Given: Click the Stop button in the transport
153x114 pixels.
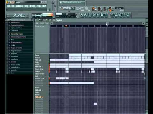Looking at the screenshot, I should pyautogui.click(x=69, y=8).
